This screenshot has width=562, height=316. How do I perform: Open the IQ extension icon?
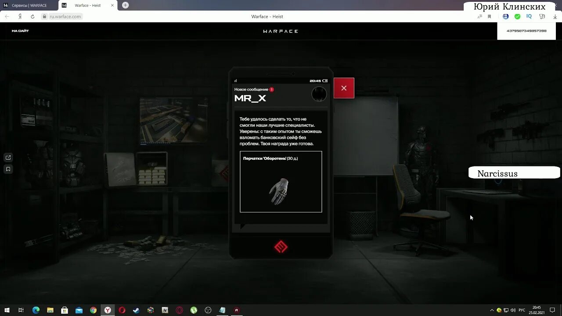(530, 16)
